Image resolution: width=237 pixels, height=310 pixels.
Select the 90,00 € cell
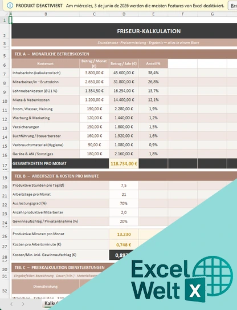pyautogui.click(x=95, y=145)
